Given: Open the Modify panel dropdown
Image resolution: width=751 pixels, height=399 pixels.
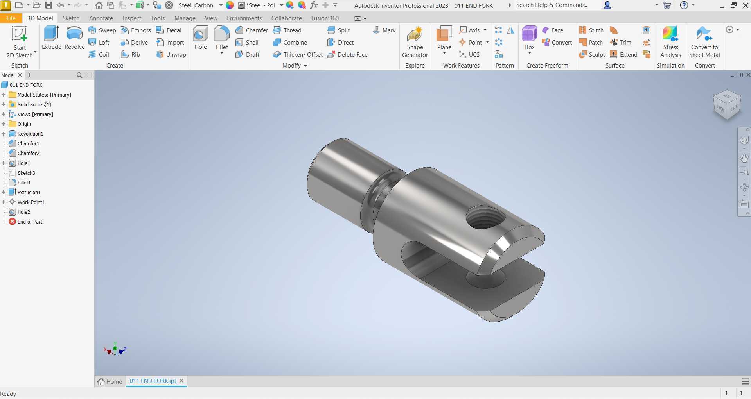Looking at the screenshot, I should tap(295, 66).
